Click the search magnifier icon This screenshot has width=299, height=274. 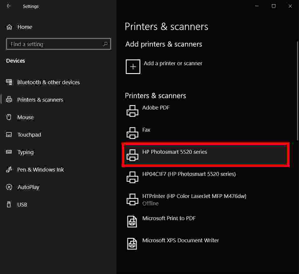pos(105,44)
